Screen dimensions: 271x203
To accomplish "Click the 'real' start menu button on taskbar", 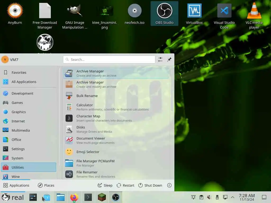I will (13, 197).
